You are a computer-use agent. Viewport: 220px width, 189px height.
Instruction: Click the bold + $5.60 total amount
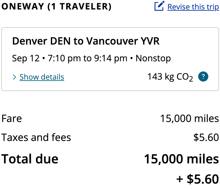pyautogui.click(x=198, y=179)
